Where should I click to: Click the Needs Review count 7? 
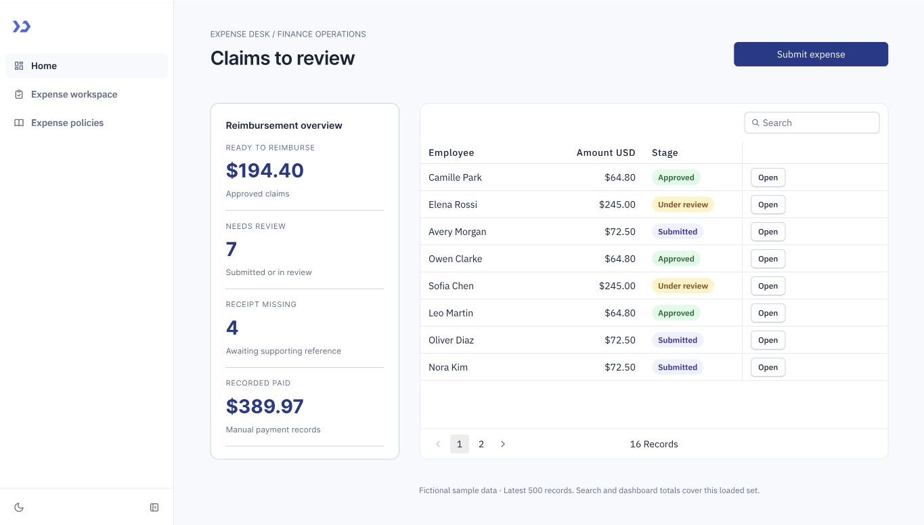pos(232,249)
